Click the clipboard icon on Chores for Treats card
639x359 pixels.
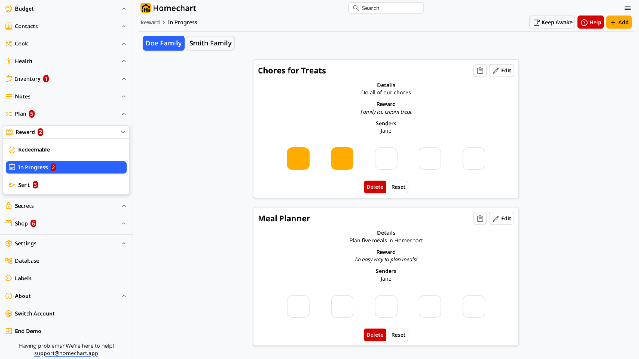point(480,71)
